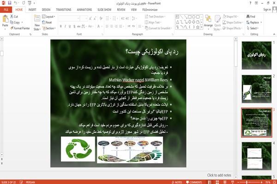This screenshot has height=184, width=277.
Task: Click the PERSIAN language indicator
Action: coord(30,182)
